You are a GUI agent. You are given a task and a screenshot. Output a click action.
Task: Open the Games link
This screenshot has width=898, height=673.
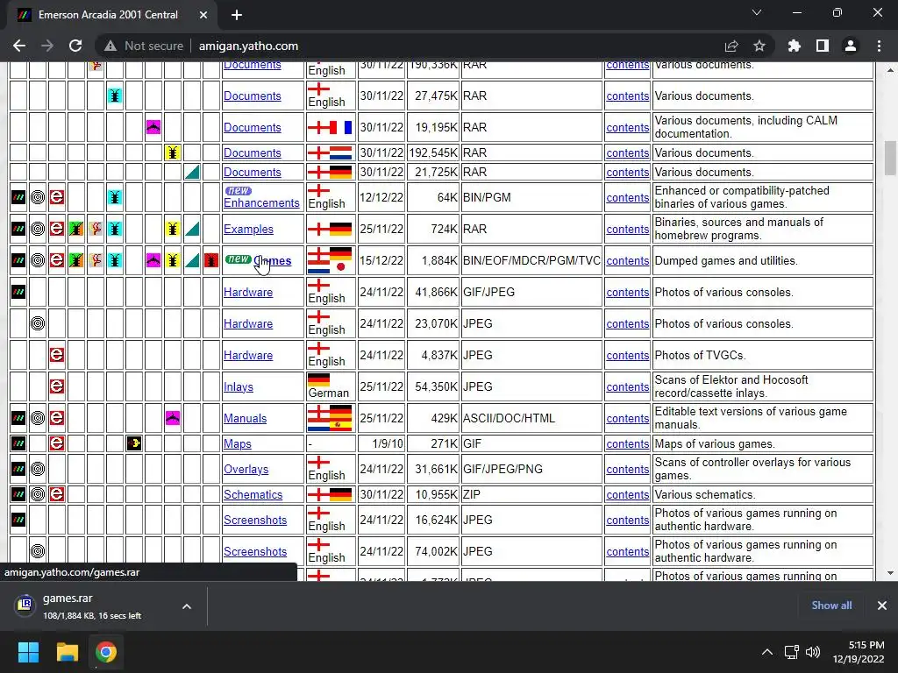pos(273,260)
